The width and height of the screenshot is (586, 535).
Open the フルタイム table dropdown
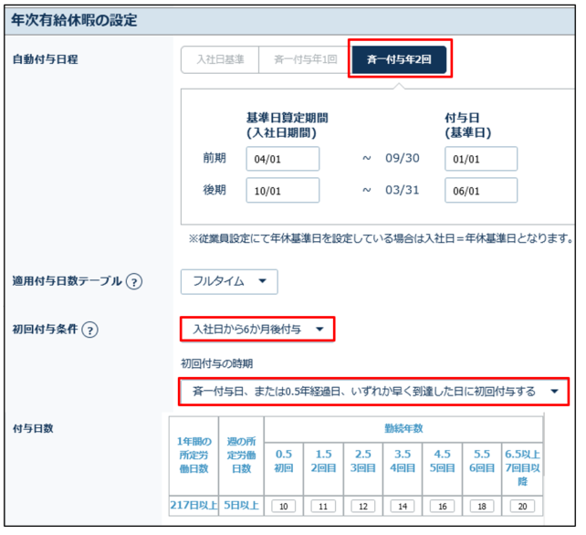229,281
